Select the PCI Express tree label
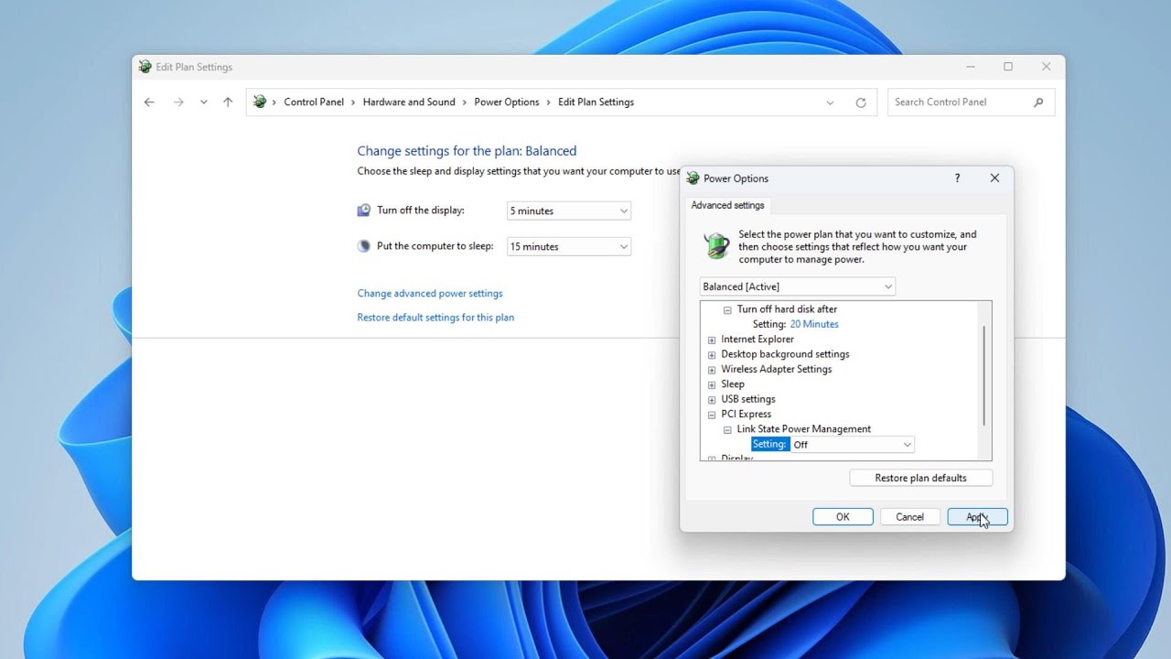Viewport: 1171px width, 659px height. click(746, 415)
